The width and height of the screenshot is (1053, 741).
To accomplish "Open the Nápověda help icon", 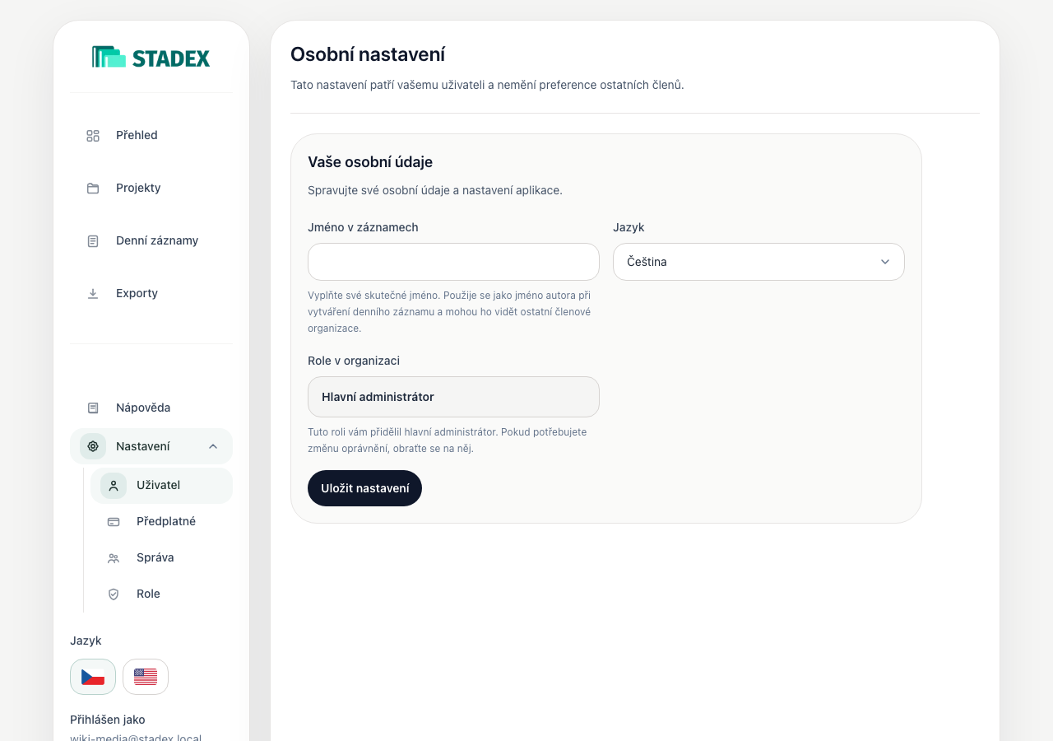I will tap(93, 408).
